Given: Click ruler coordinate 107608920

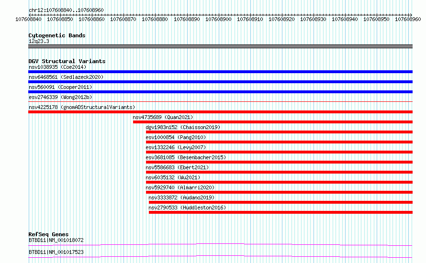Looking at the screenshot, I should tap(282, 19).
